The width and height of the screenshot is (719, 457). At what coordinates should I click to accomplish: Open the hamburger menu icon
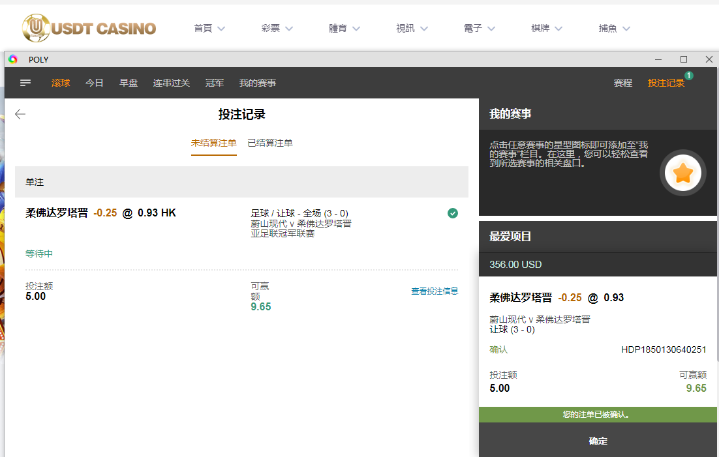25,83
